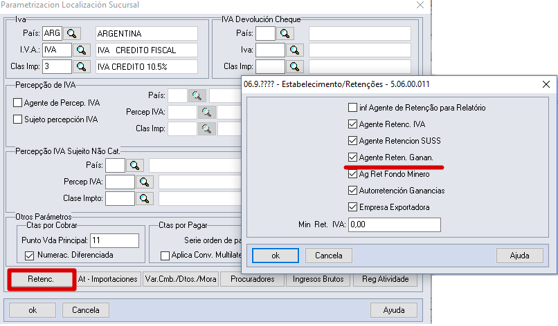
Task: Toggle Aplica Conv. Multilateral checkbox
Action: click(x=165, y=256)
